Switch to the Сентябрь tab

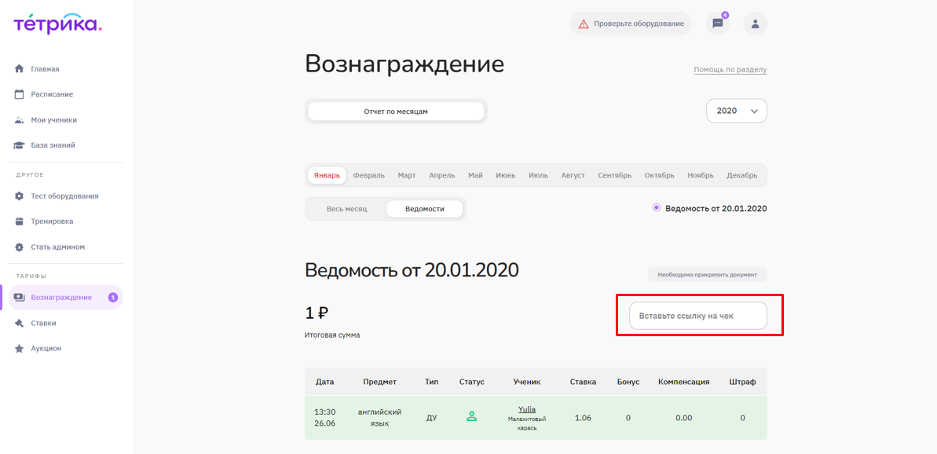pos(615,175)
